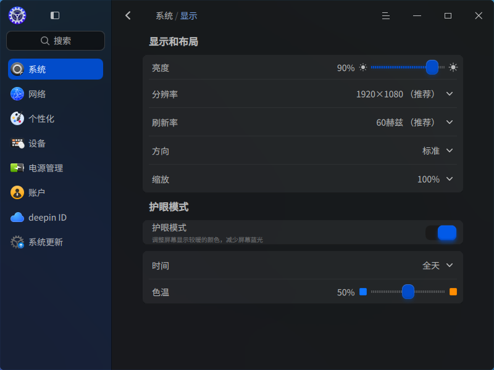Expand the 分辨率 dropdown chevron
494x370 pixels.
pyautogui.click(x=450, y=94)
